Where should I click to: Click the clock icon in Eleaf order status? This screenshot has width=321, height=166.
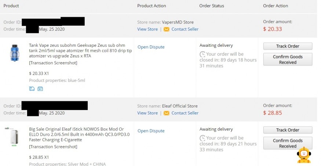(x=202, y=138)
